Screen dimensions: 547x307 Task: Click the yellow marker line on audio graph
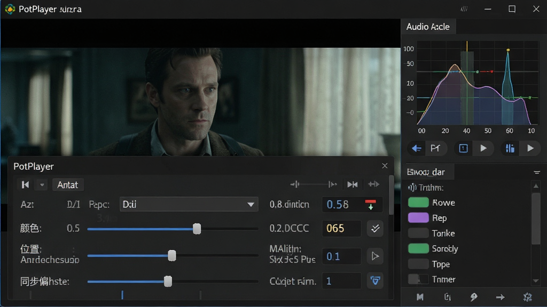pyautogui.click(x=467, y=83)
